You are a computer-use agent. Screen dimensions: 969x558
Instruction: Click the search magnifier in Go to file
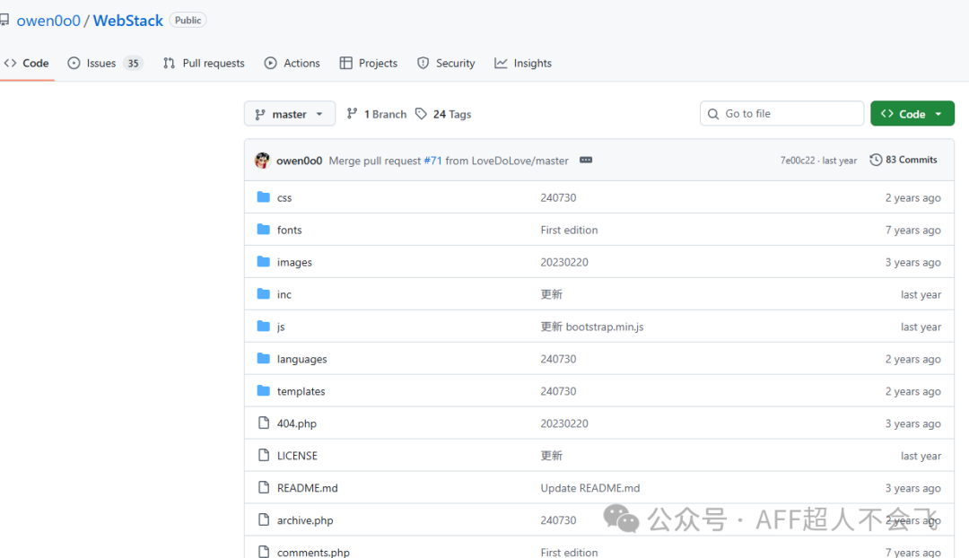coord(713,114)
